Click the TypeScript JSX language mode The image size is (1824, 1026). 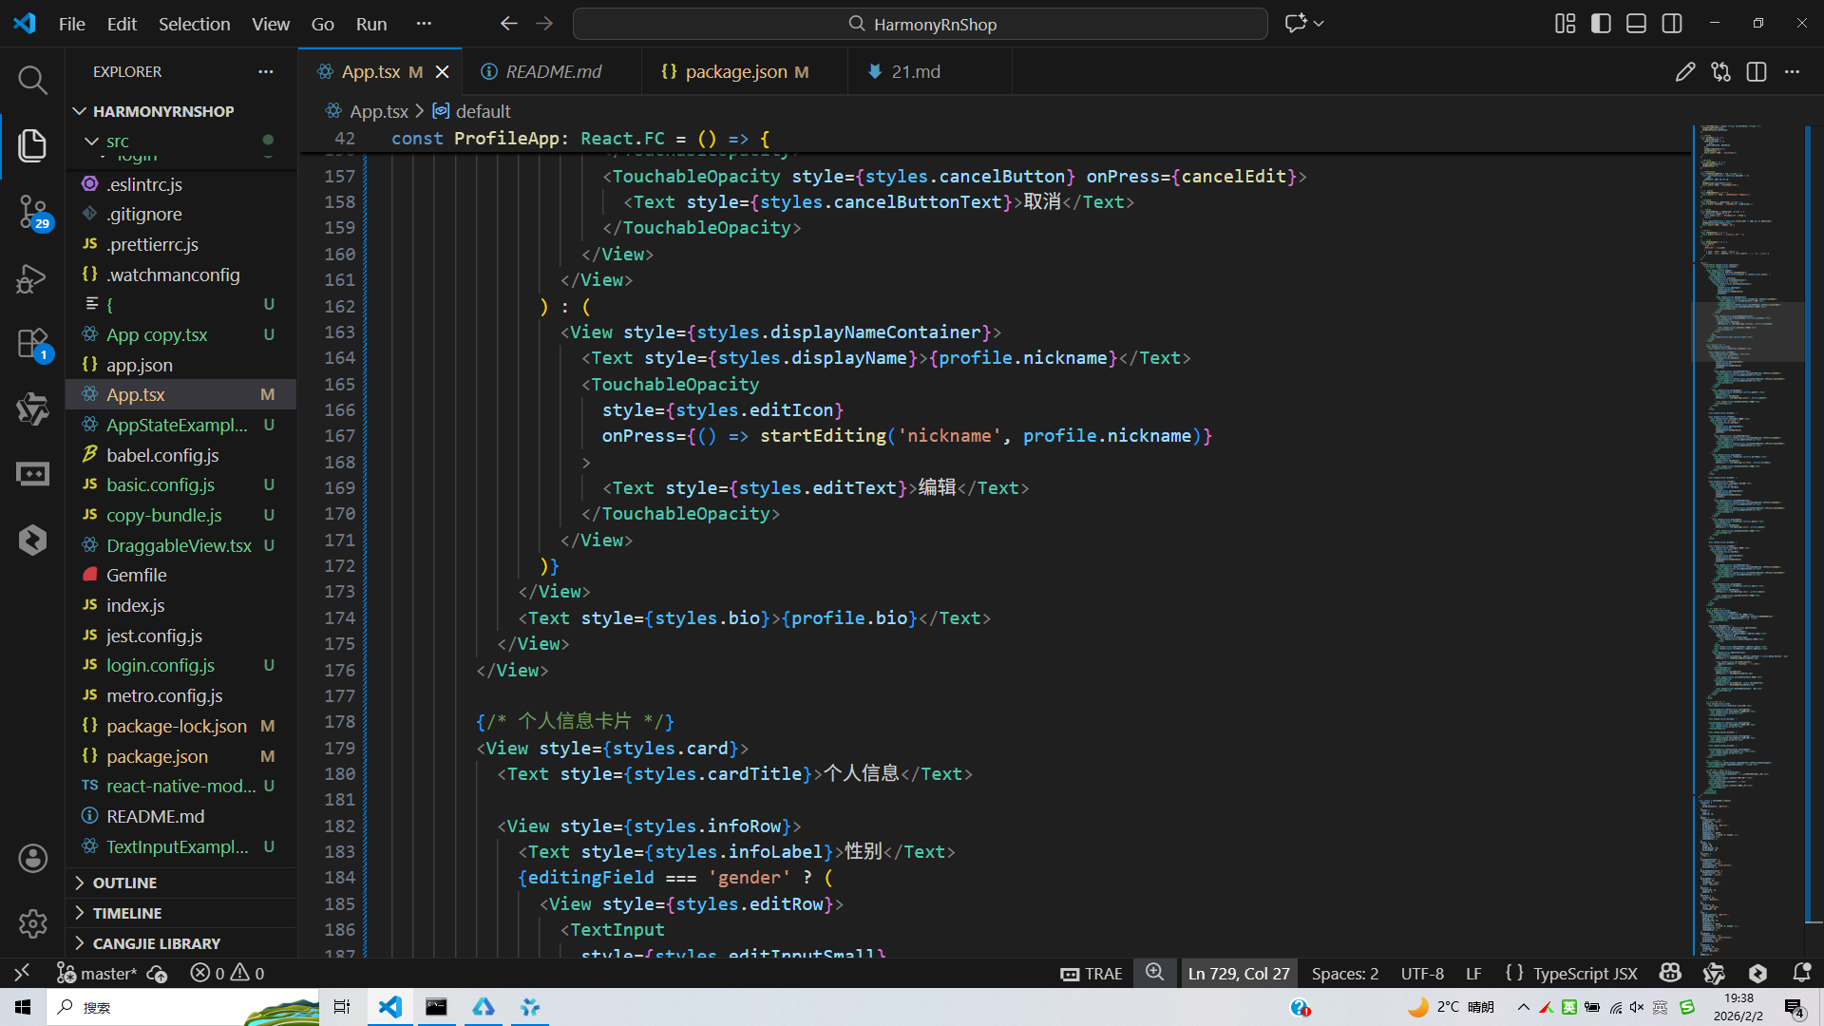coord(1585,973)
